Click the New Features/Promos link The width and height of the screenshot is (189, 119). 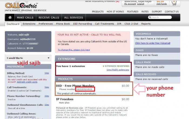point(102,1)
